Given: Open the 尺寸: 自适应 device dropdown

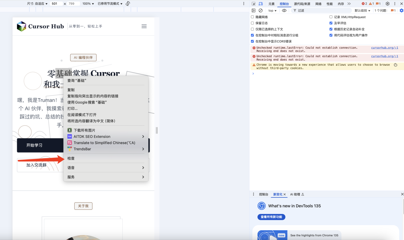Looking at the screenshot, I should click(37, 4).
